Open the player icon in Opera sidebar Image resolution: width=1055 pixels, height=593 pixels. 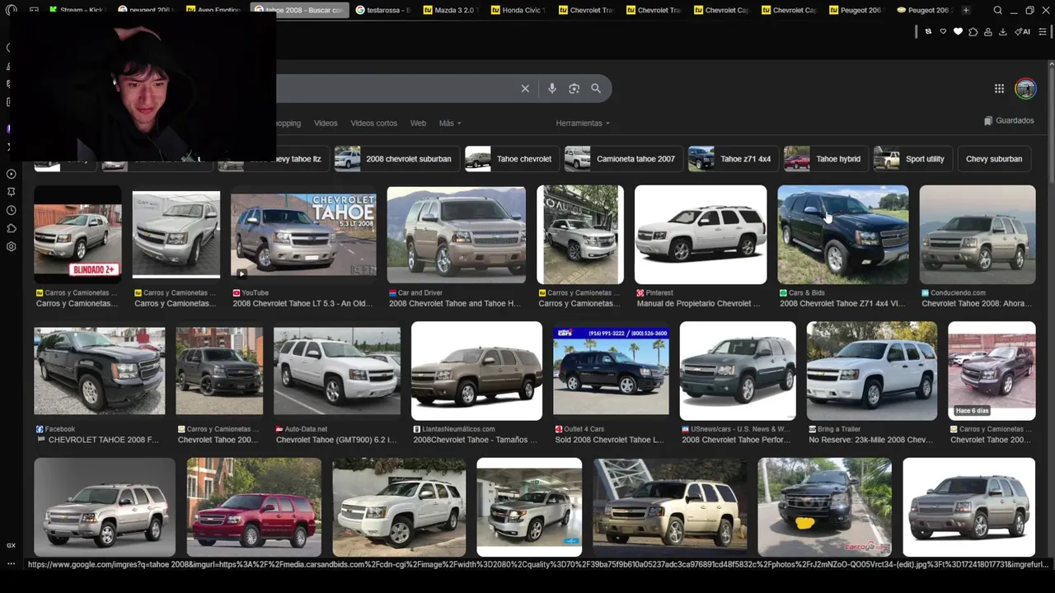[x=12, y=174]
